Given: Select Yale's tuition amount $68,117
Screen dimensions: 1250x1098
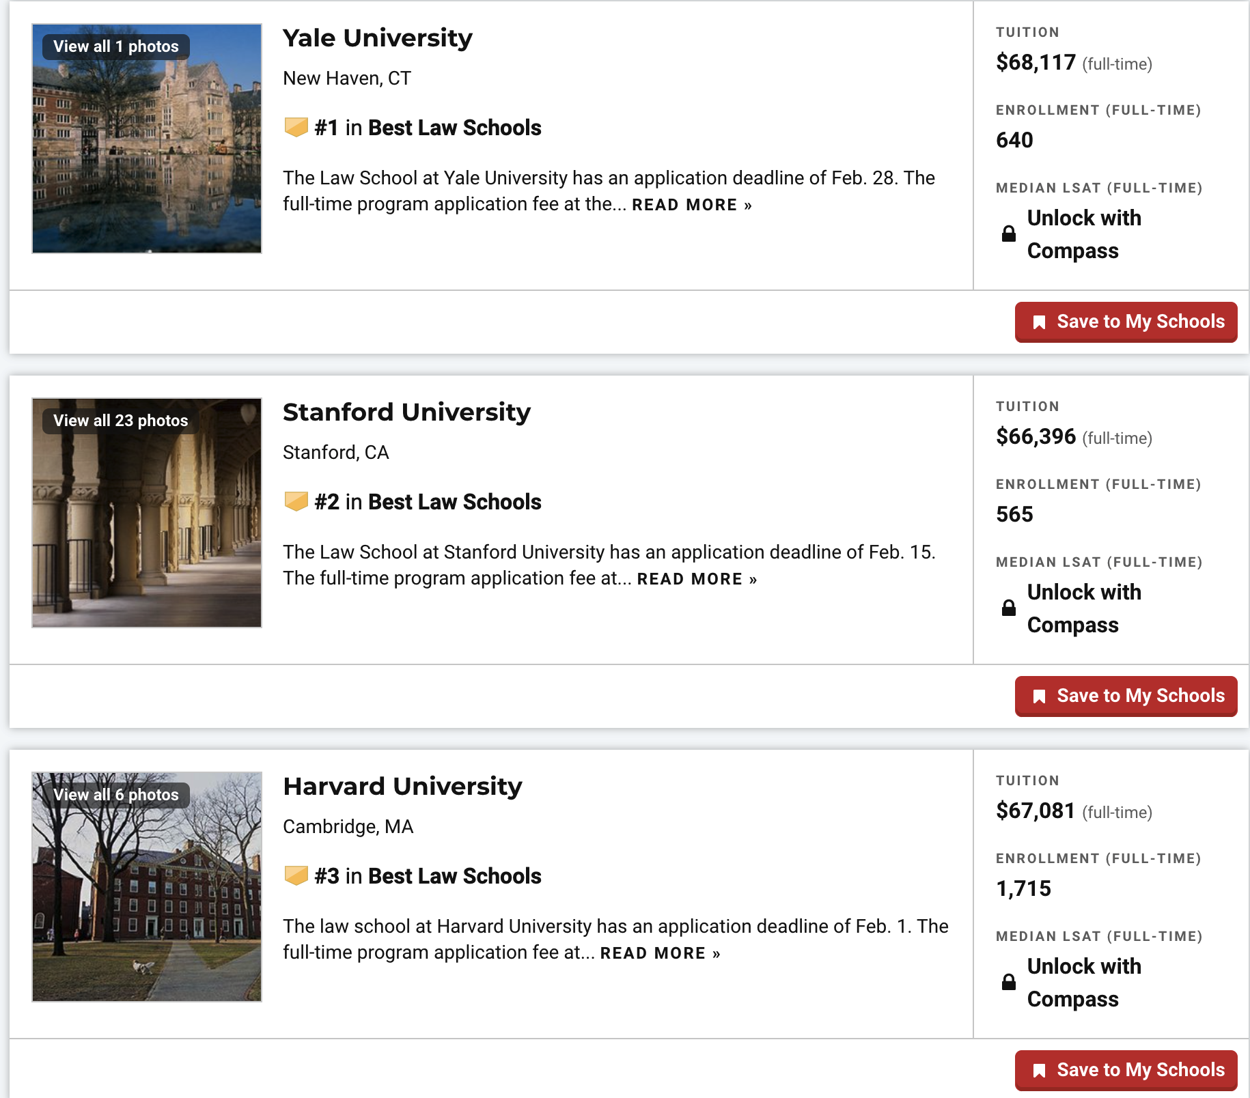Looking at the screenshot, I should coord(1036,63).
